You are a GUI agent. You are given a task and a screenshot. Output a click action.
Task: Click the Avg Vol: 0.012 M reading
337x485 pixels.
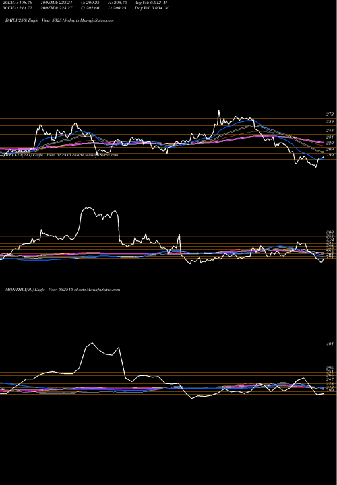(x=152, y=3)
